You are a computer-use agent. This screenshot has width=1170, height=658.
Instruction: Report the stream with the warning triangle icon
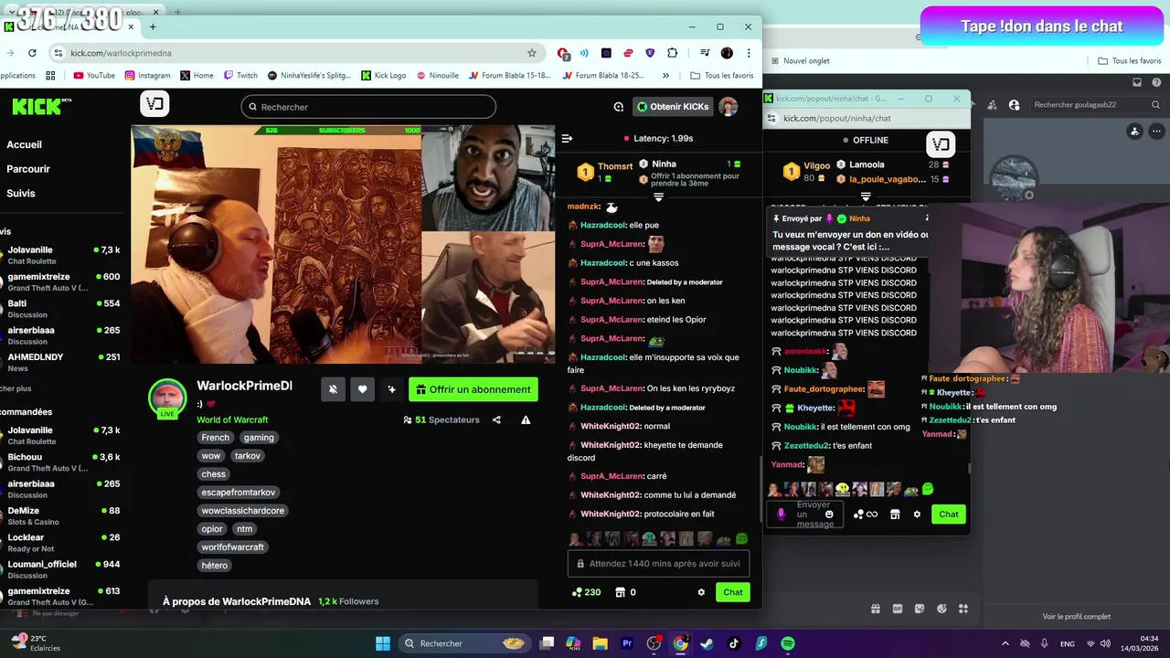tap(526, 420)
